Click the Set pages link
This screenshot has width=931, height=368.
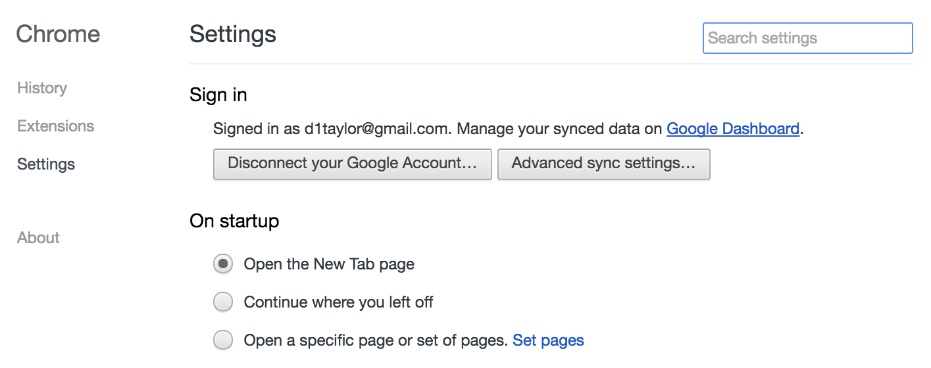coord(548,340)
